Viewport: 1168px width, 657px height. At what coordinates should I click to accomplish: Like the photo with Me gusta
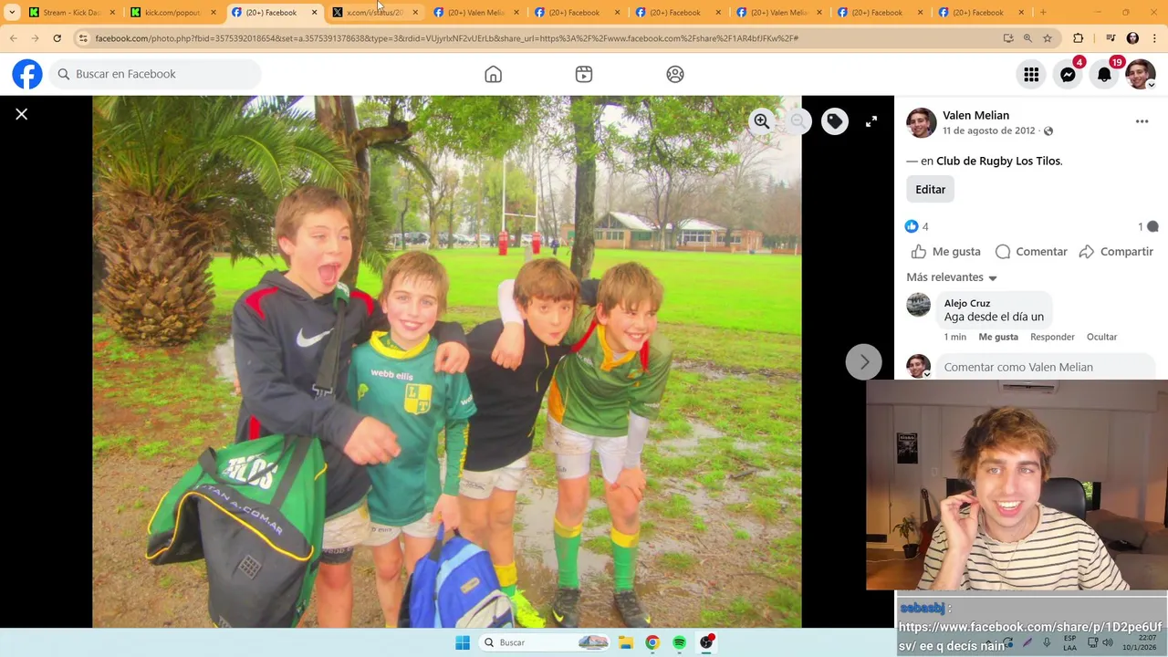[x=946, y=252]
